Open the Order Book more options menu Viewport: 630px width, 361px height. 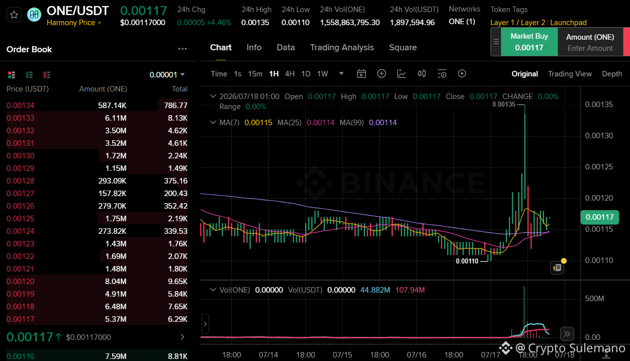[x=183, y=49]
